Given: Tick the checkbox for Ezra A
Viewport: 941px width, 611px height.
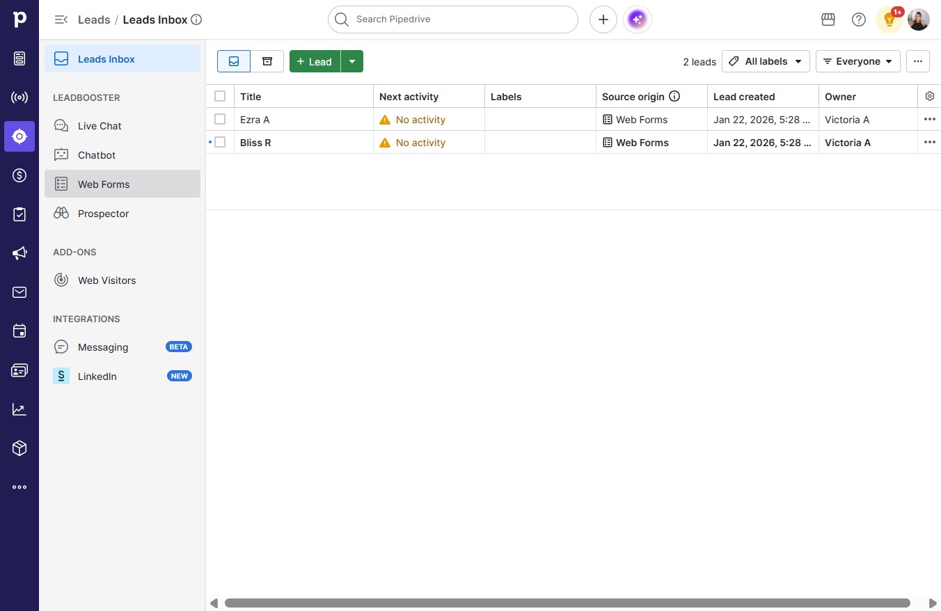Looking at the screenshot, I should click(220, 119).
